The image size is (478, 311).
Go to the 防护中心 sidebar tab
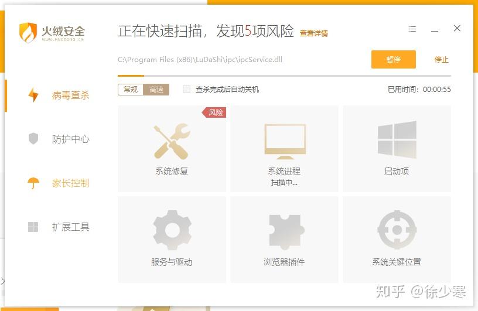pyautogui.click(x=58, y=139)
